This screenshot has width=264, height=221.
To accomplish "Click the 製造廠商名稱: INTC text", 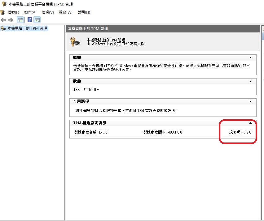I will tap(91, 132).
